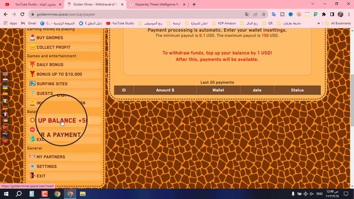Screen dimensions: 354x199
Task: Open the Gmail bookmark
Action: 29,23
